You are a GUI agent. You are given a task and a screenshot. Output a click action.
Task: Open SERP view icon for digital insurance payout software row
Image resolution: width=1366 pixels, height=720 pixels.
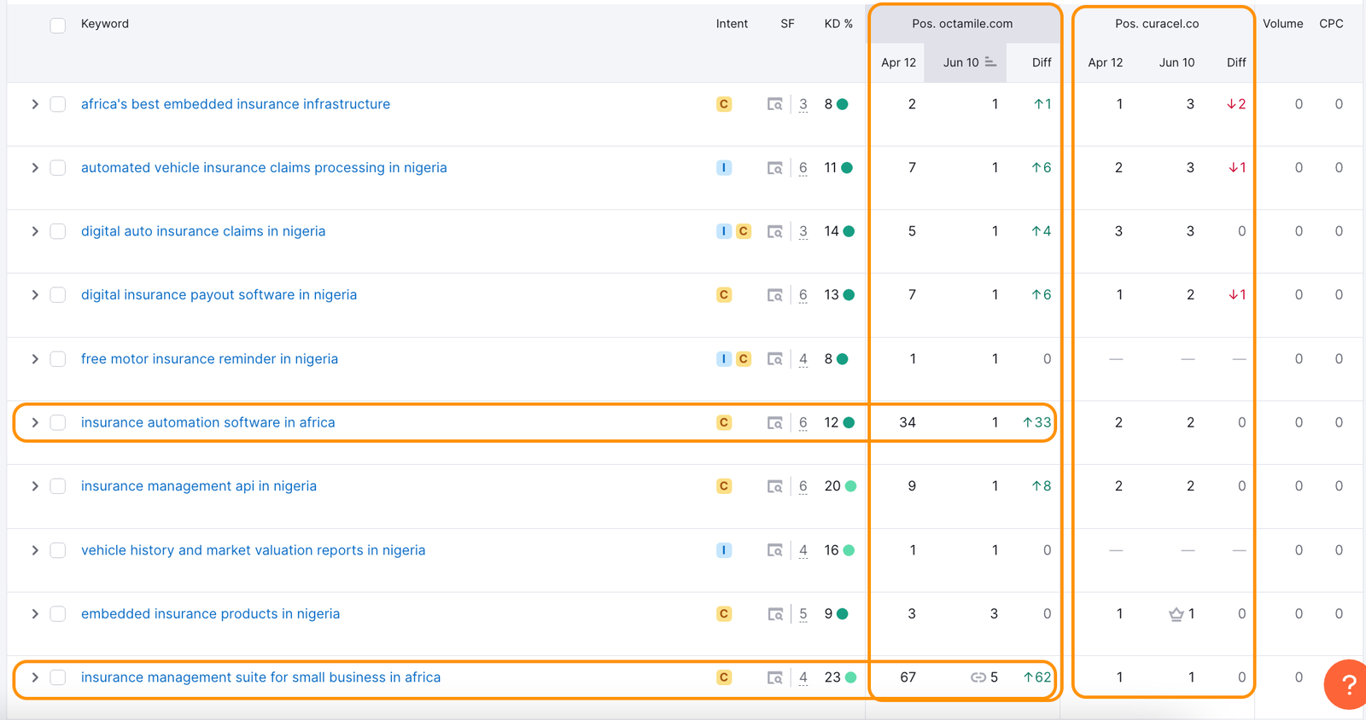pyautogui.click(x=774, y=295)
